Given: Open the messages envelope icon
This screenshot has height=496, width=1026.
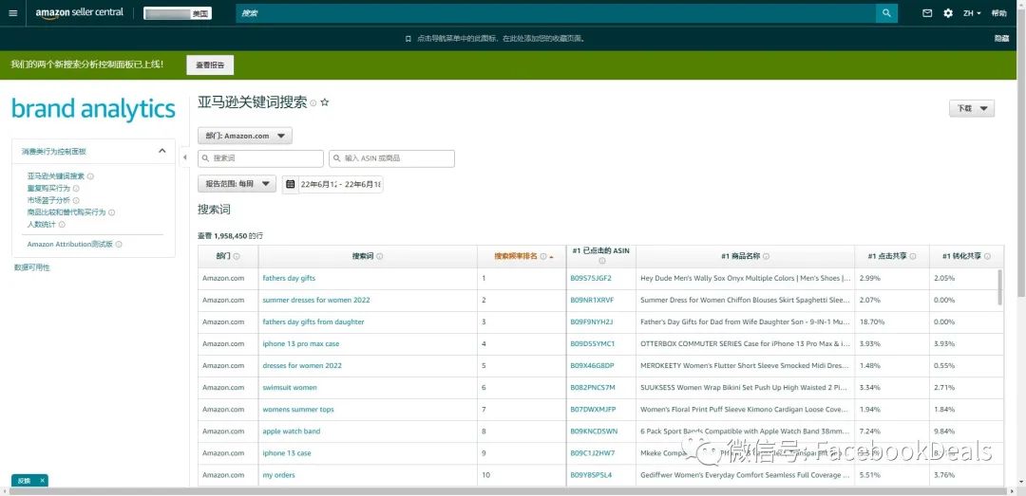Looking at the screenshot, I should coord(927,13).
